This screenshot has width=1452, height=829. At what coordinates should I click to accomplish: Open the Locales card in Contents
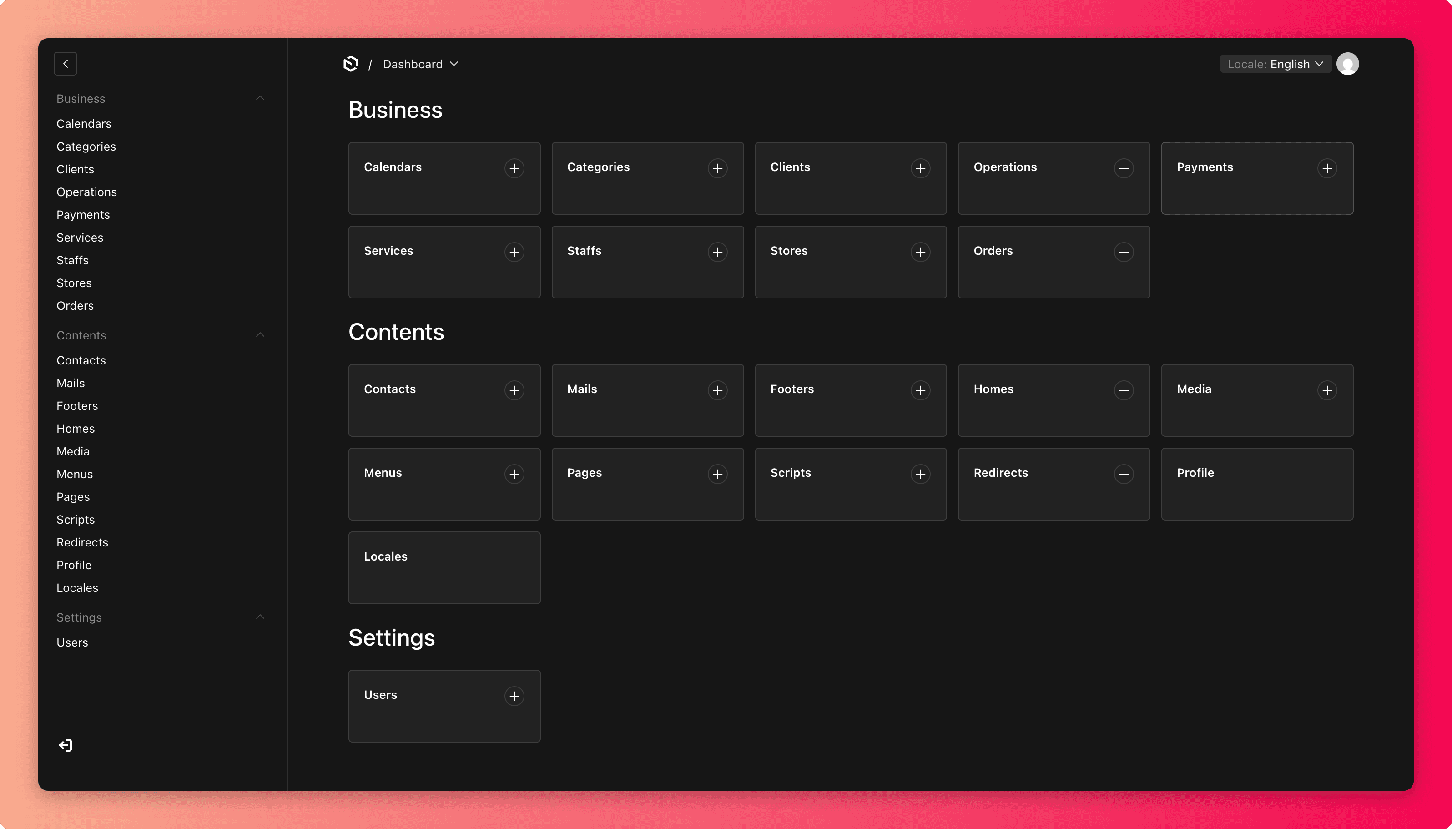click(x=444, y=568)
